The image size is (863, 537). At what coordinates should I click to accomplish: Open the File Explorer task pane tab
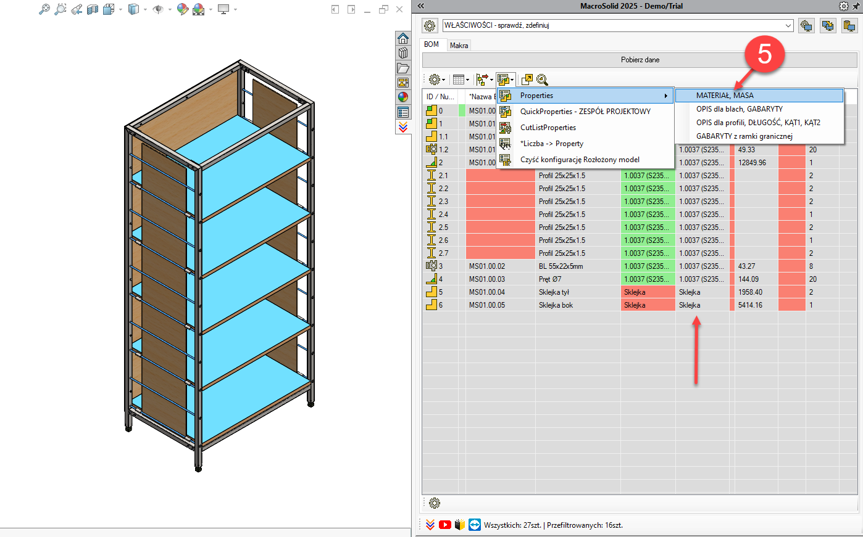click(x=403, y=68)
